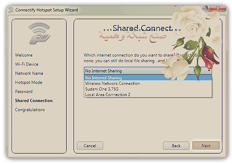Screen dimensions: 232x164
Task: Go to the previous step with Back
Action: [x=176, y=146]
